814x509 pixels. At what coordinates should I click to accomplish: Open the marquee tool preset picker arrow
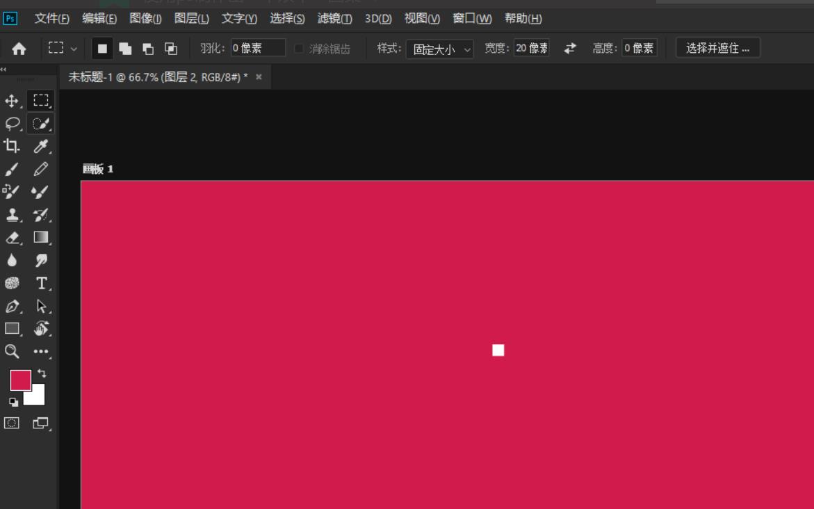click(x=74, y=49)
